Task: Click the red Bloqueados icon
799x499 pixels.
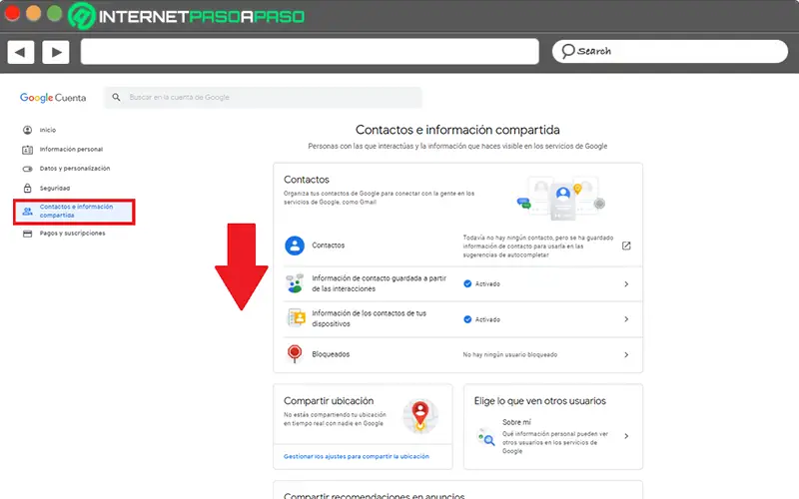Action: (295, 354)
